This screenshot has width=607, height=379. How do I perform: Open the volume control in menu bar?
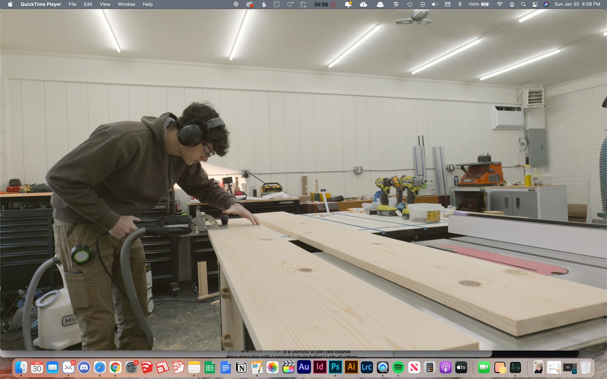pos(435,4)
